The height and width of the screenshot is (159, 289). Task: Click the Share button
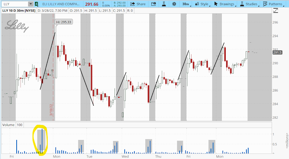tap(138, 4)
